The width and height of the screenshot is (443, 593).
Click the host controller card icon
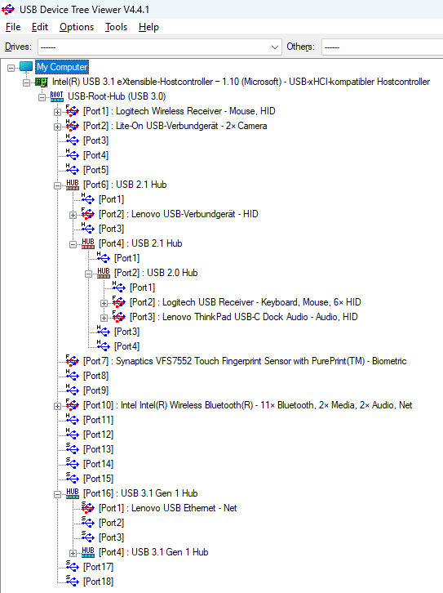(x=41, y=82)
